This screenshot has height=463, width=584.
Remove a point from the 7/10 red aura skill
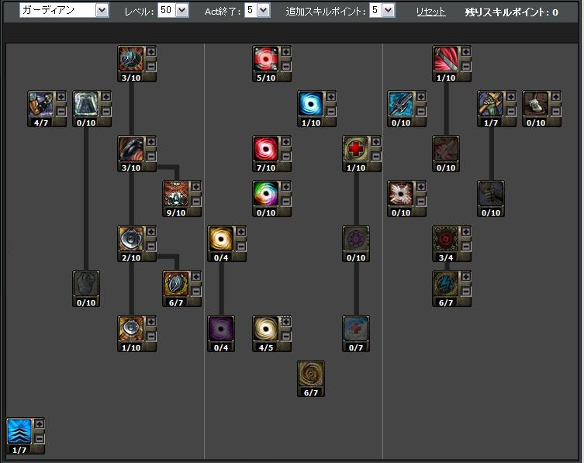pyautogui.click(x=285, y=157)
